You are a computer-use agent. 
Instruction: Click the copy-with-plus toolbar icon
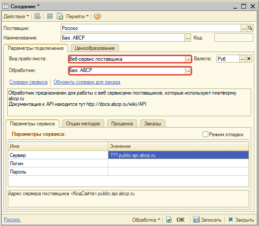point(60,16)
